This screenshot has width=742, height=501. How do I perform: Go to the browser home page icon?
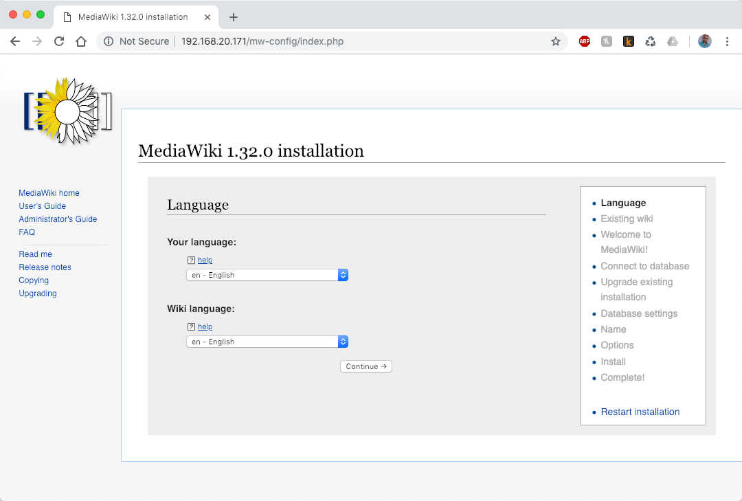click(81, 41)
